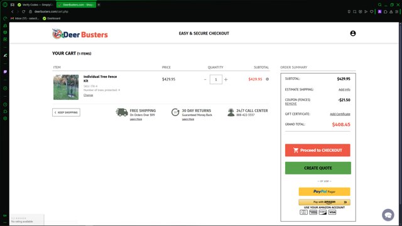Click the quantity input field
402x226 pixels.
[x=216, y=80]
